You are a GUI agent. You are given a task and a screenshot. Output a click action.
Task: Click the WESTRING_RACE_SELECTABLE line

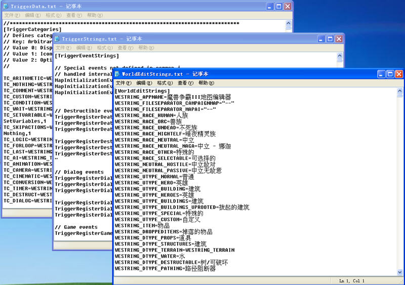pos(165,158)
